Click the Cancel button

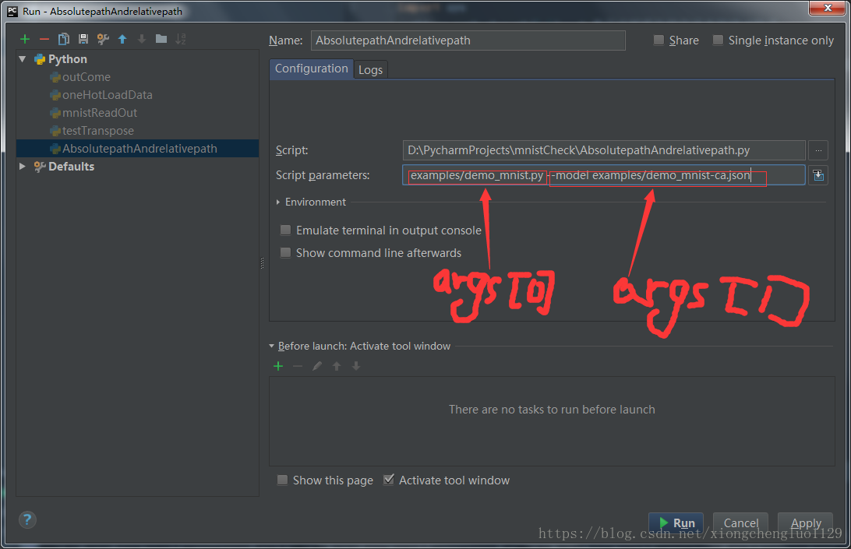point(740,523)
